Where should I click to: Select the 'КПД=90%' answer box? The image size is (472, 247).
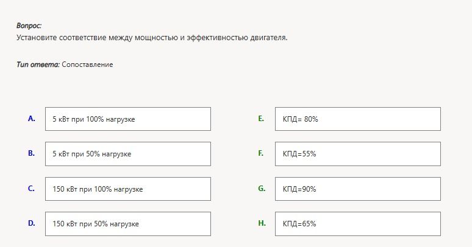click(358, 189)
